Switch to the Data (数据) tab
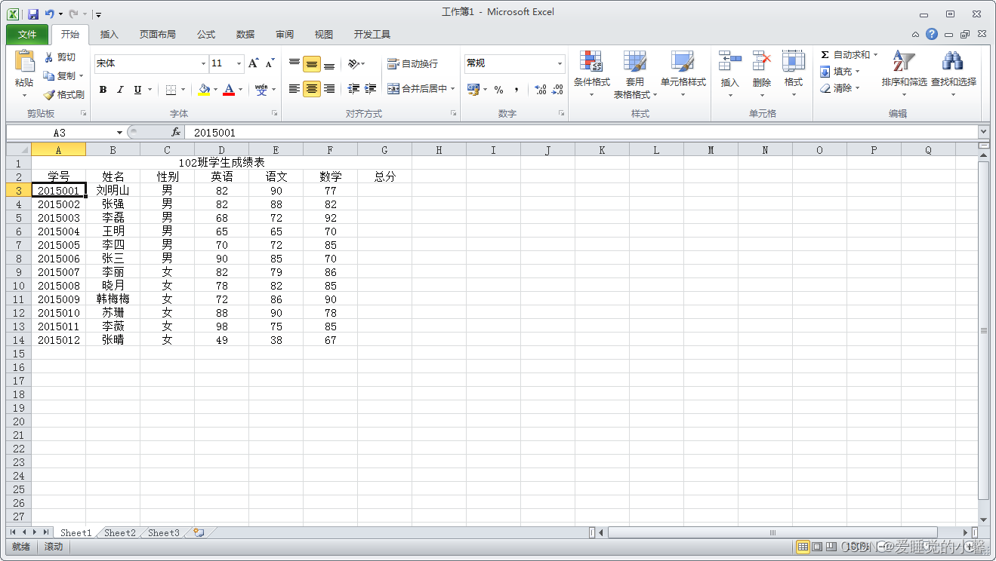This screenshot has height=561, width=996. [x=245, y=35]
